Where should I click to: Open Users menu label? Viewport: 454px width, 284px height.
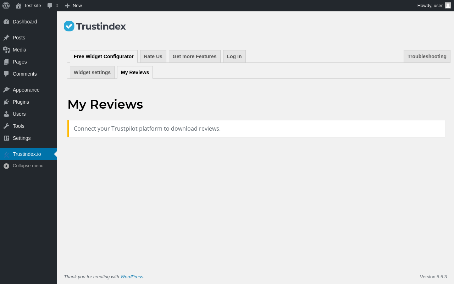(x=19, y=114)
